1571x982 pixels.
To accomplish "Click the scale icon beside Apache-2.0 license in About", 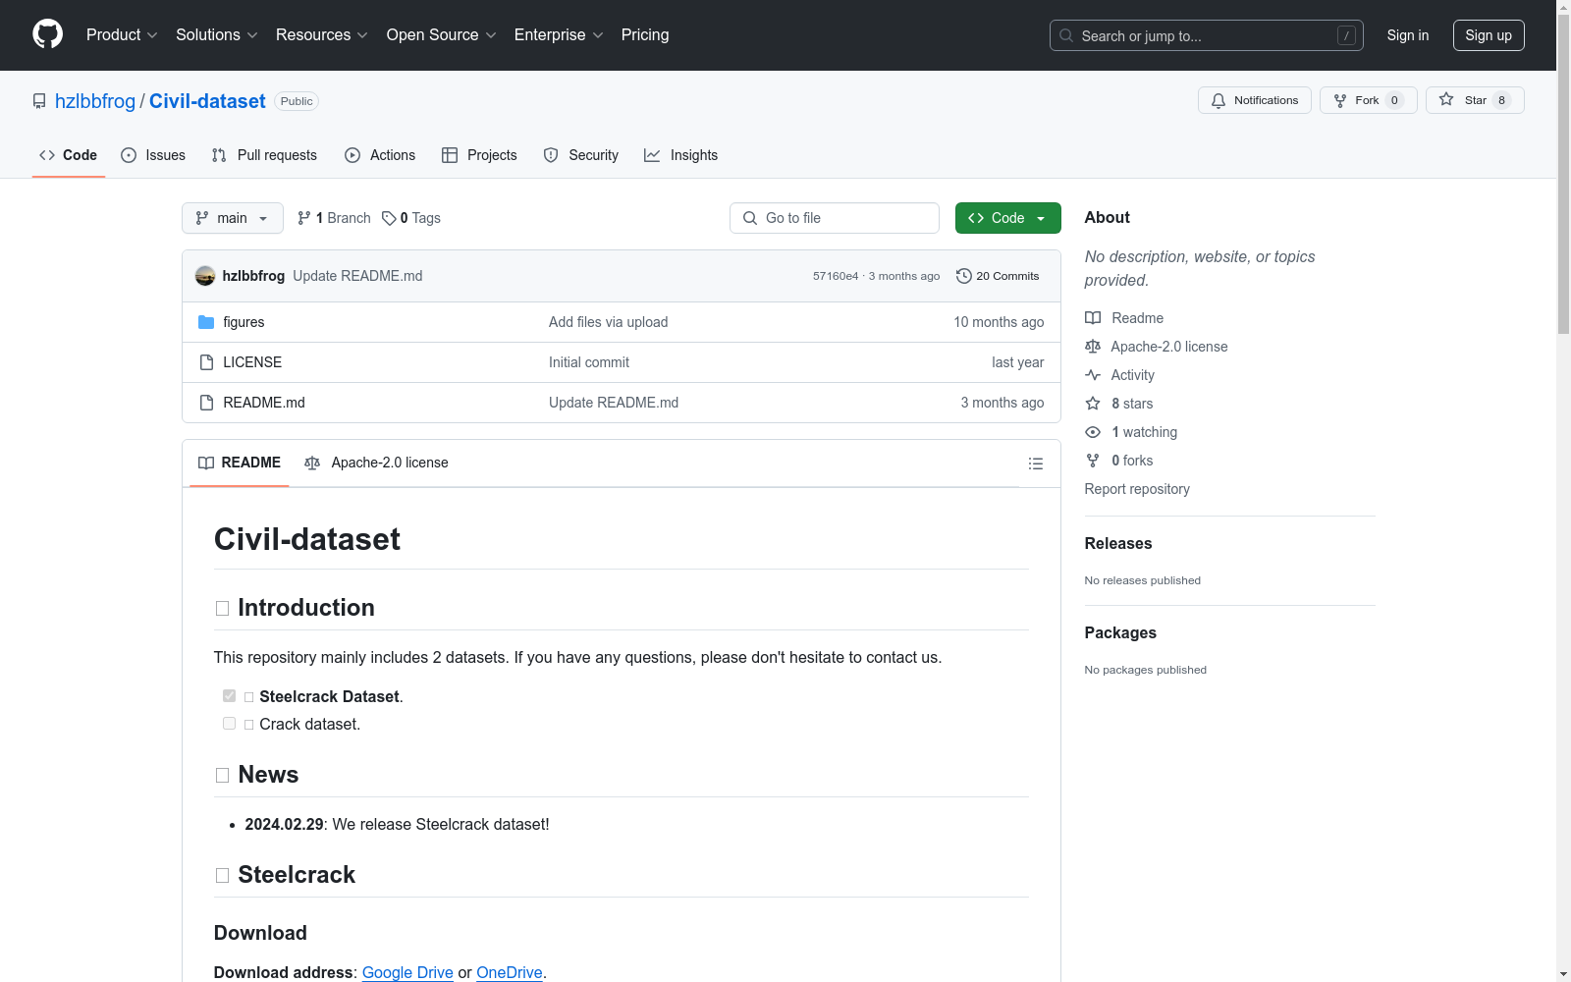I will pos(1093,347).
